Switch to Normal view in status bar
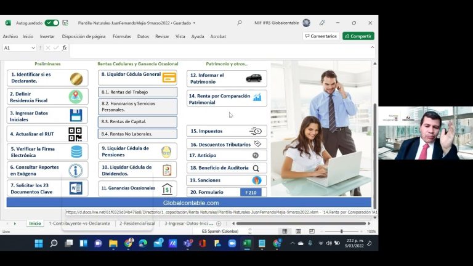 pyautogui.click(x=285, y=232)
